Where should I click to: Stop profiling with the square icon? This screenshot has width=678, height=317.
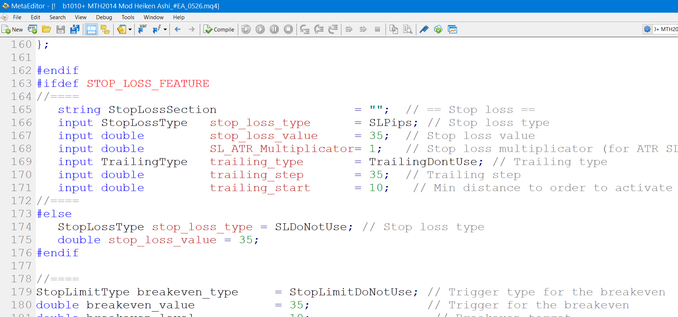pos(377,29)
